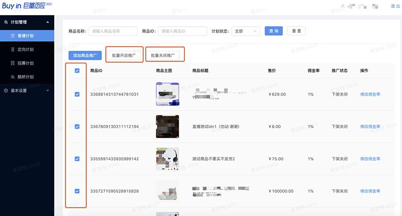
Task: Click the 计划管理 sidebar icon
Action: point(6,22)
